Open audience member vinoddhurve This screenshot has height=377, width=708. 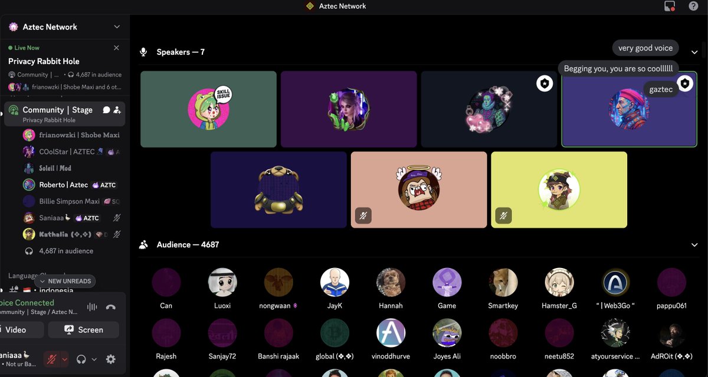[391, 339]
